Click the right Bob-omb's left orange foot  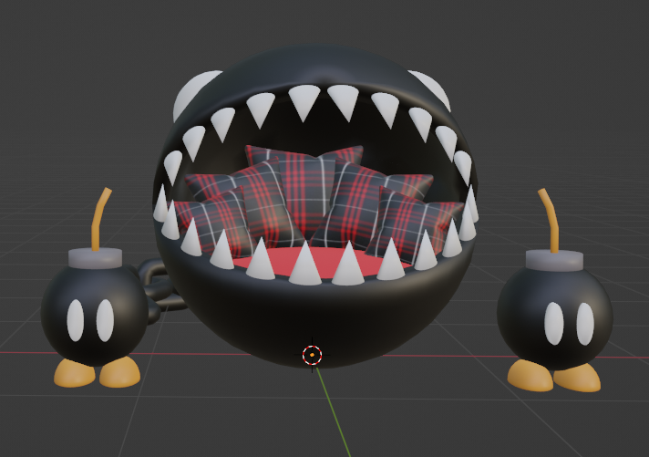(530, 376)
